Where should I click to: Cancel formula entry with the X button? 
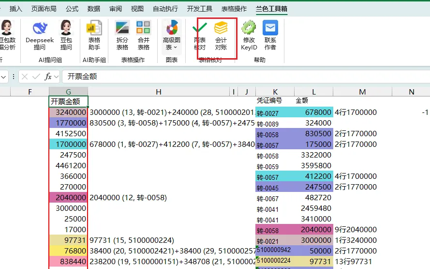(25, 77)
